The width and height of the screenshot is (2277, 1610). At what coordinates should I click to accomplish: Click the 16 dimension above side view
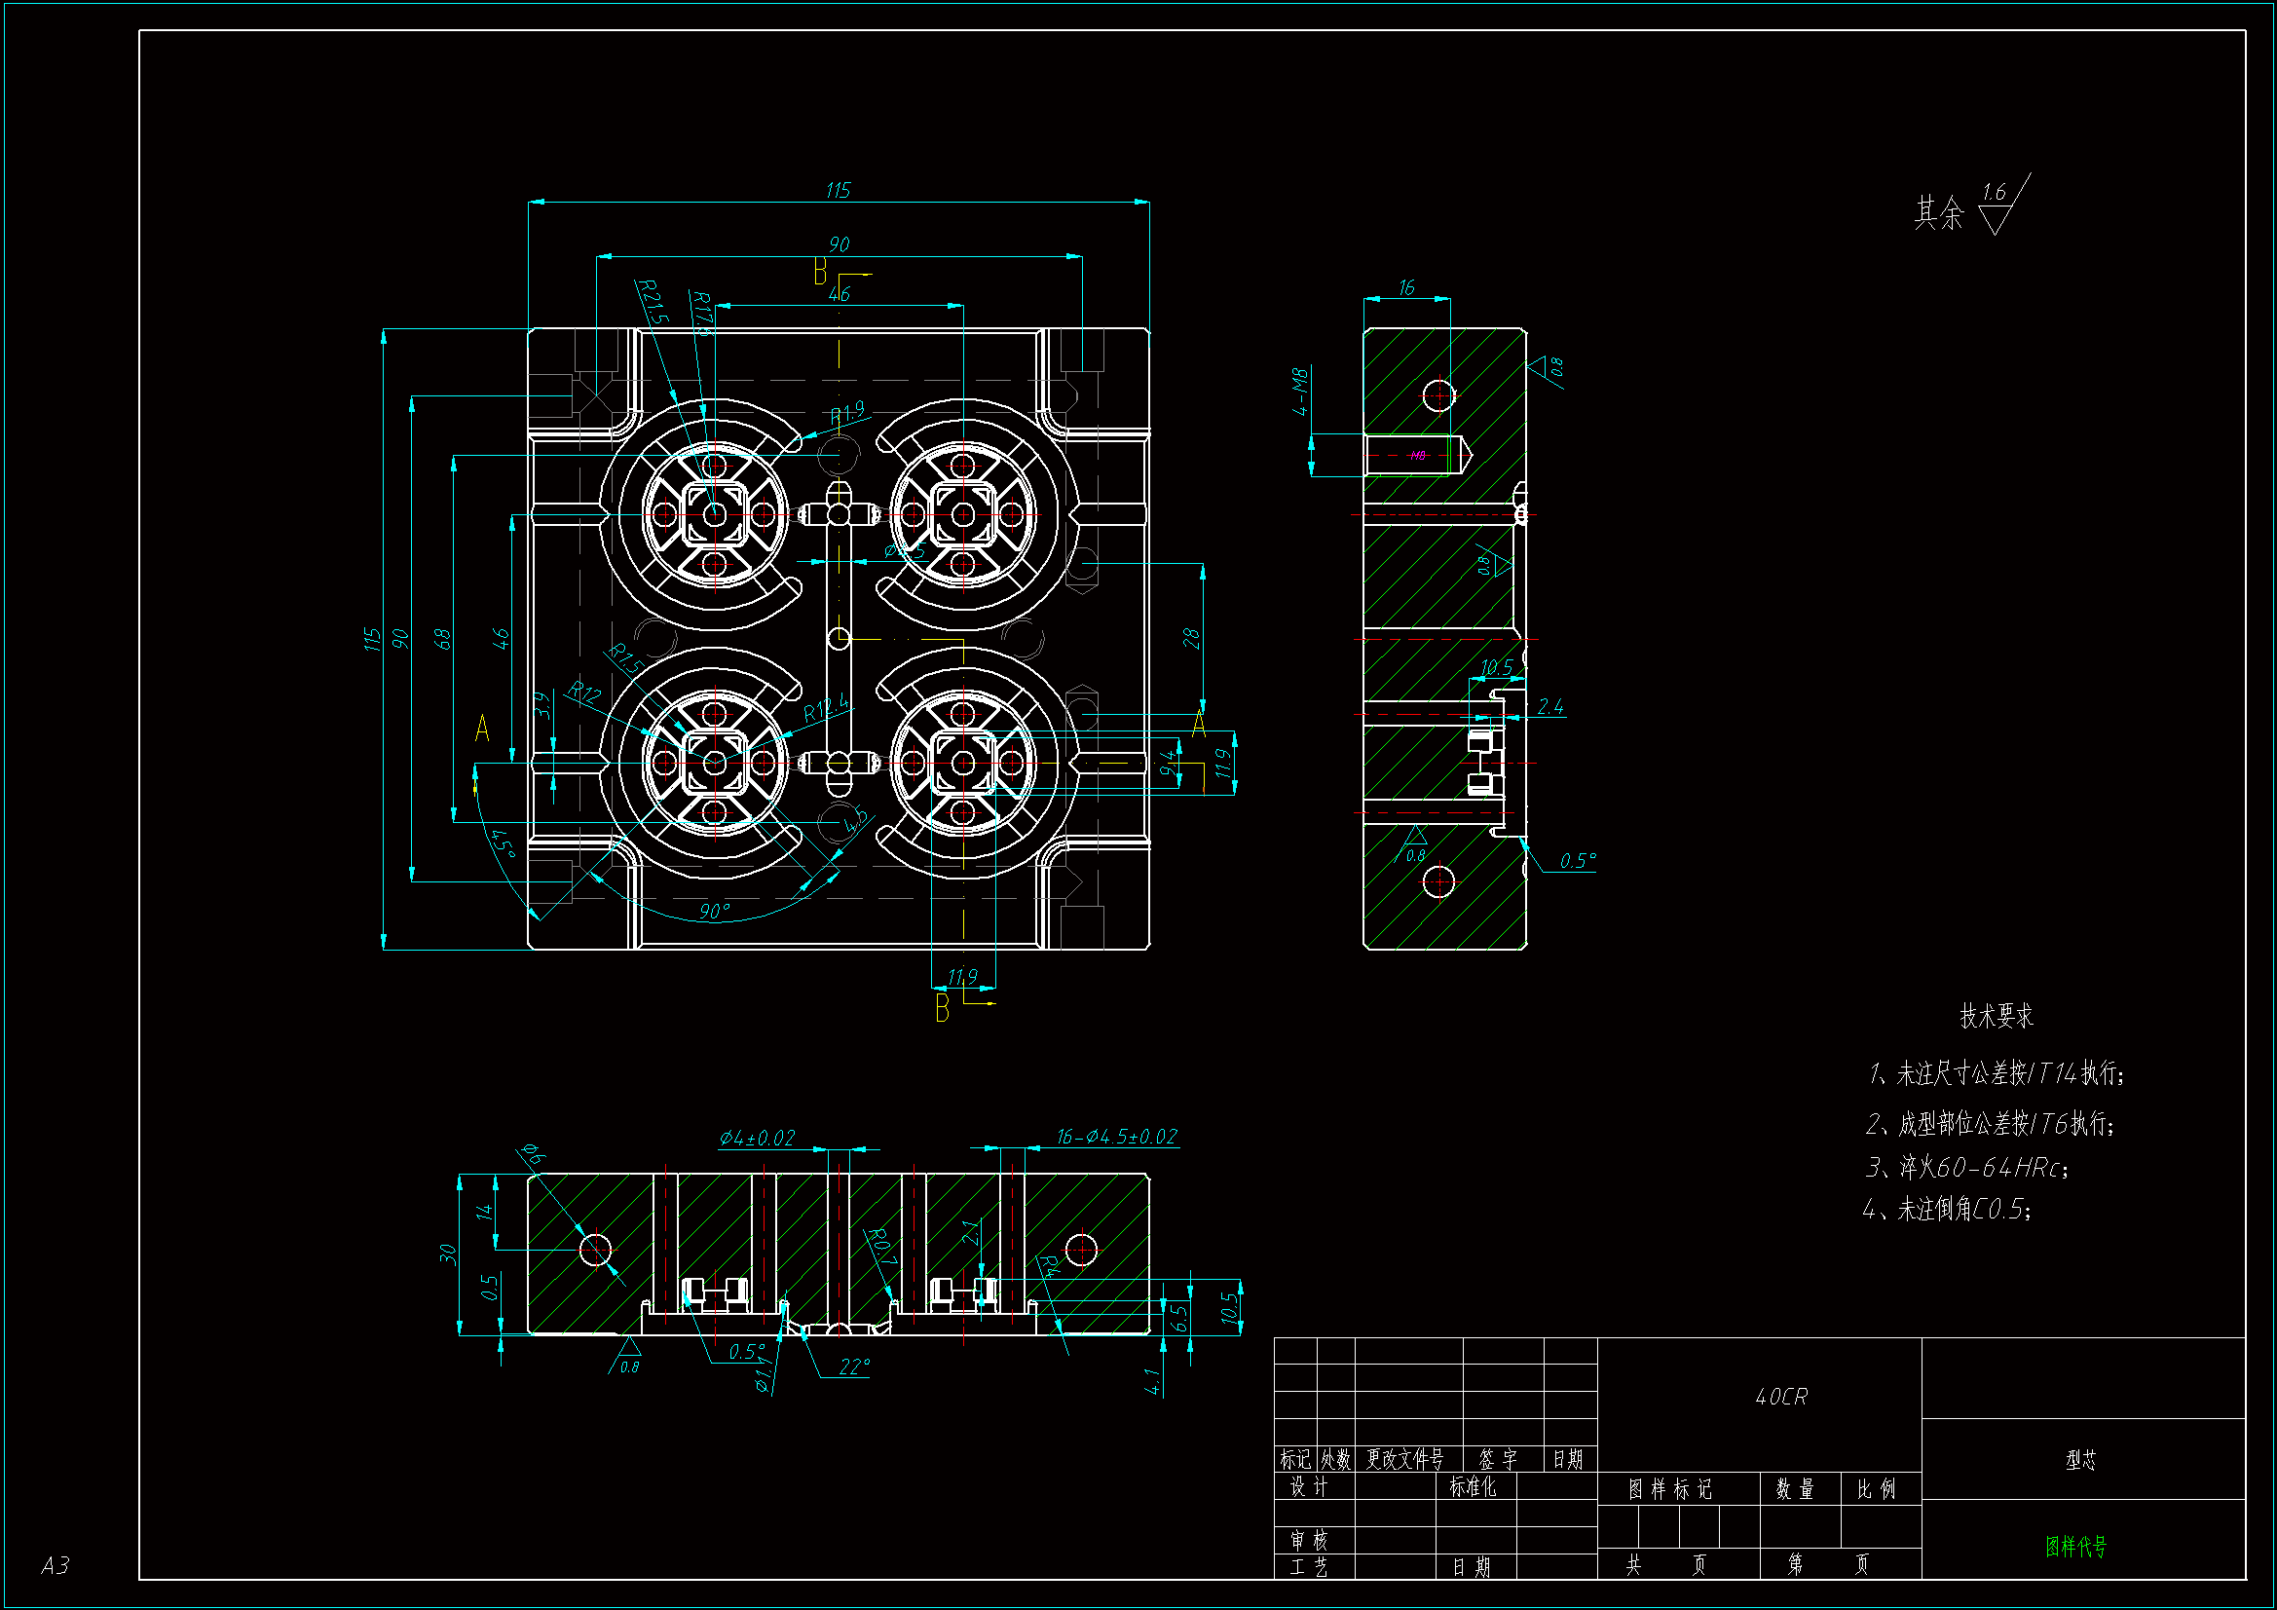pyautogui.click(x=1406, y=287)
